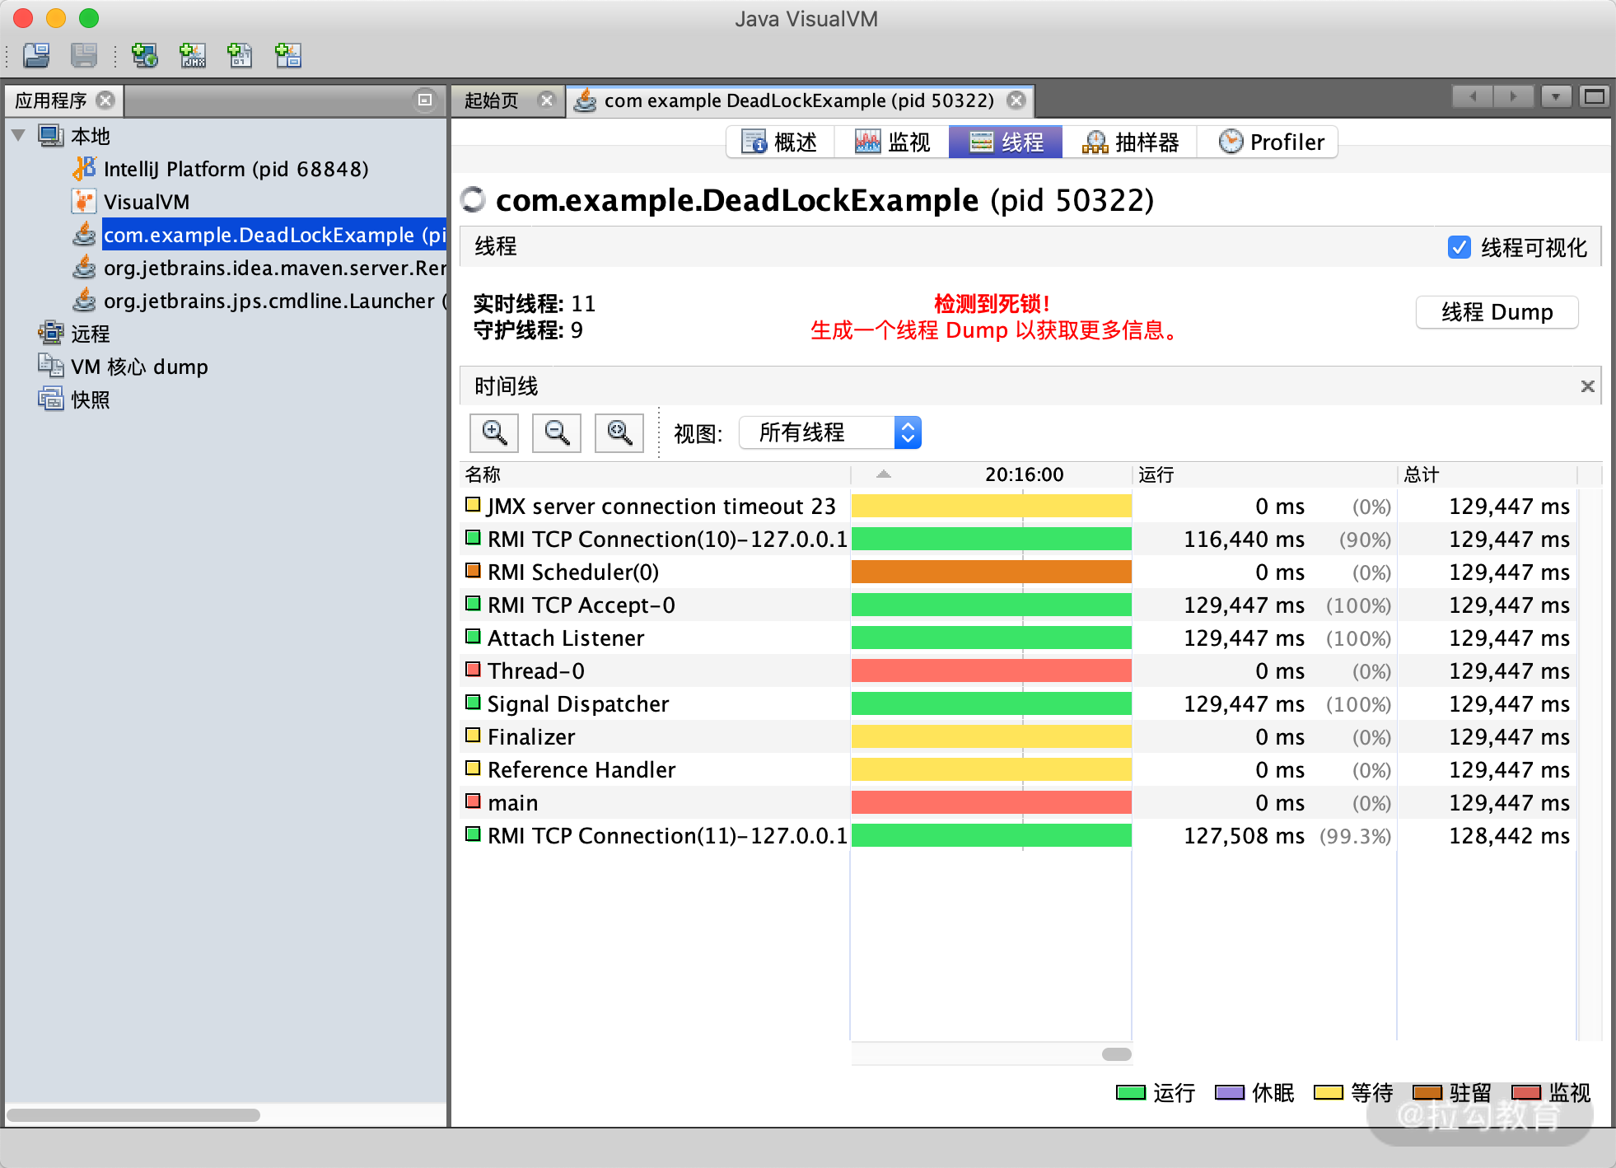Image resolution: width=1616 pixels, height=1168 pixels.
Task: Click the Finalizer yellow timeline bar
Action: tap(992, 736)
